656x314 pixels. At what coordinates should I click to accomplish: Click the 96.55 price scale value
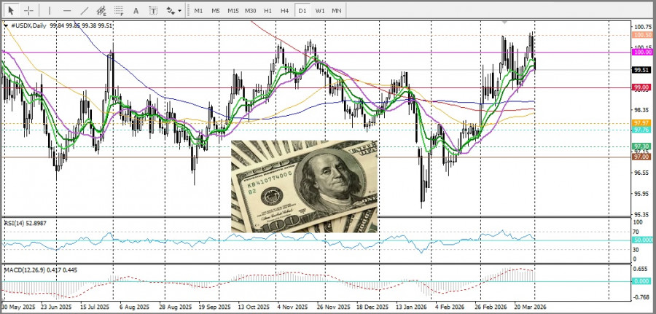click(643, 172)
